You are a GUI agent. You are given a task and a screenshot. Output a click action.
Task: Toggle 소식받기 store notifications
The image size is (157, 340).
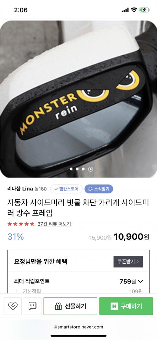pyautogui.click(x=99, y=189)
